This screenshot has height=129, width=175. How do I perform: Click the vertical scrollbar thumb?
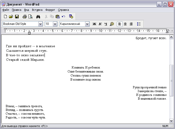171,81
